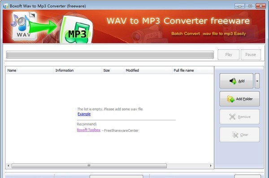Screen dimensions: 269x178
Task: Click the Clear list button
Action: [239, 135]
